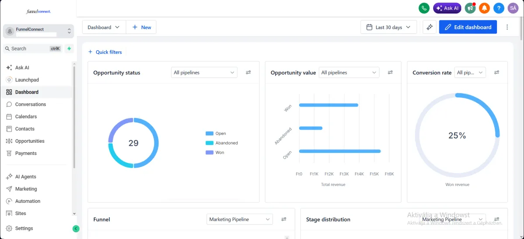Click the blue help question mark icon
This screenshot has height=239, width=524.
(x=499, y=8)
